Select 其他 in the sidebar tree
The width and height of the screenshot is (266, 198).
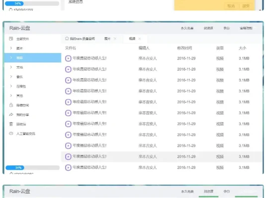[x=19, y=96]
